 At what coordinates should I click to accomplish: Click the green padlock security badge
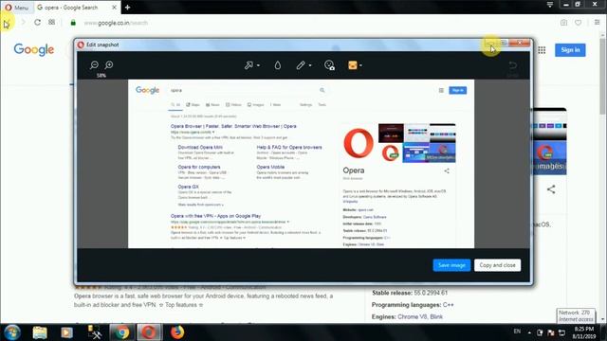[73, 23]
